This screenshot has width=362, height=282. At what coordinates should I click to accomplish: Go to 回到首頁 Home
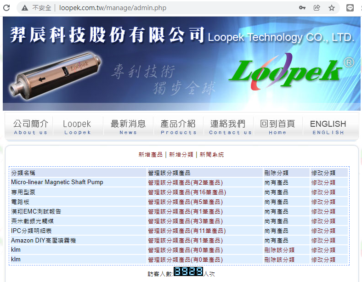(x=277, y=127)
